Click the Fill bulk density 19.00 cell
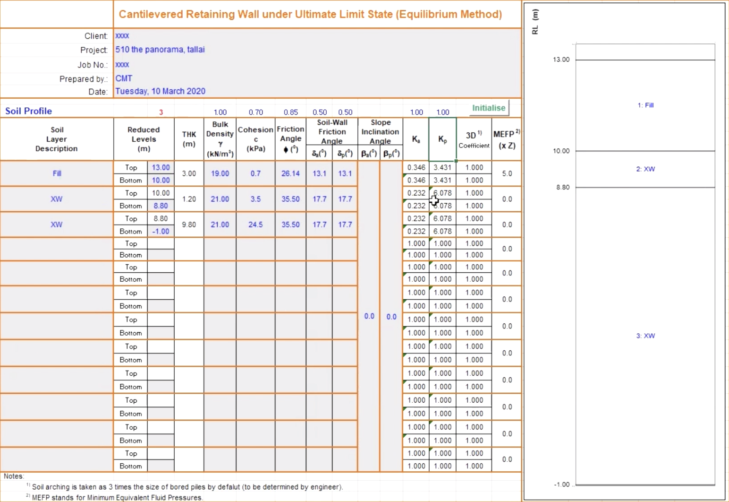This screenshot has width=729, height=502. [220, 173]
